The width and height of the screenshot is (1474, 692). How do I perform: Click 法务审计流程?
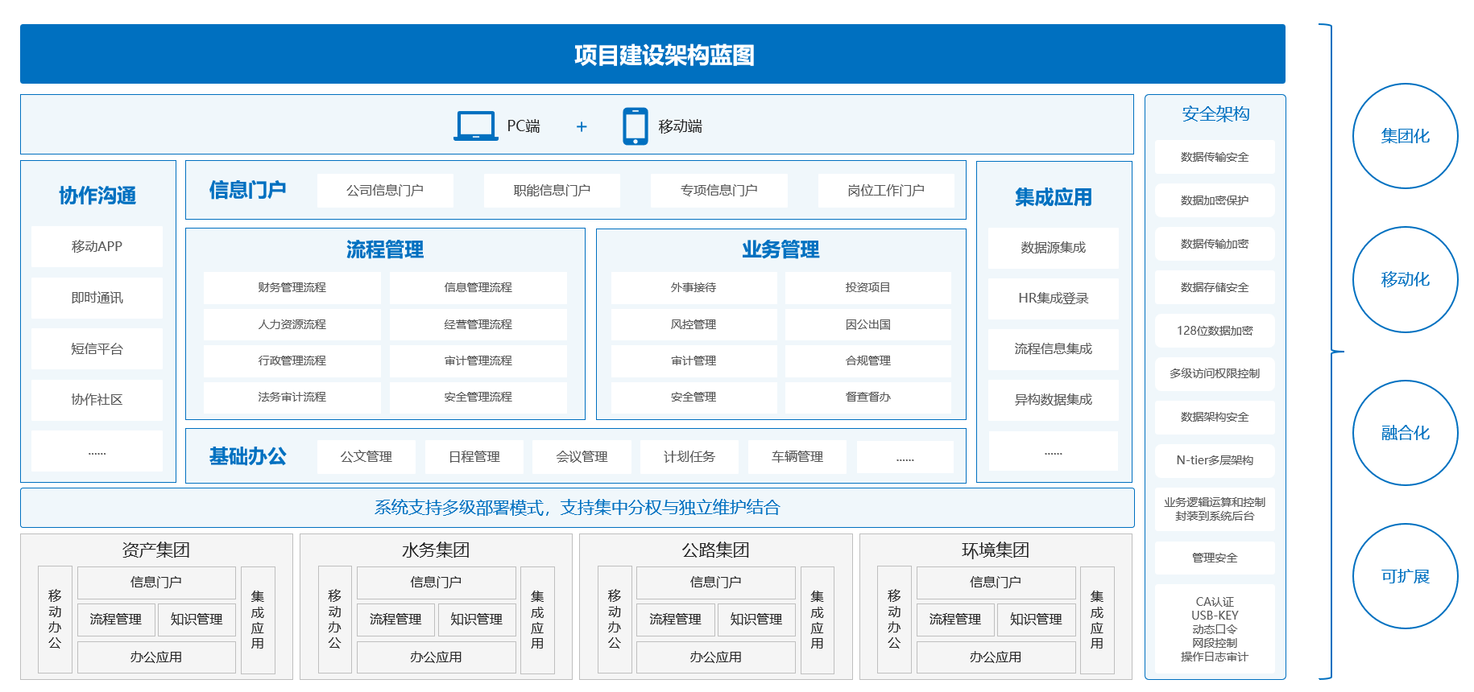[x=292, y=397]
